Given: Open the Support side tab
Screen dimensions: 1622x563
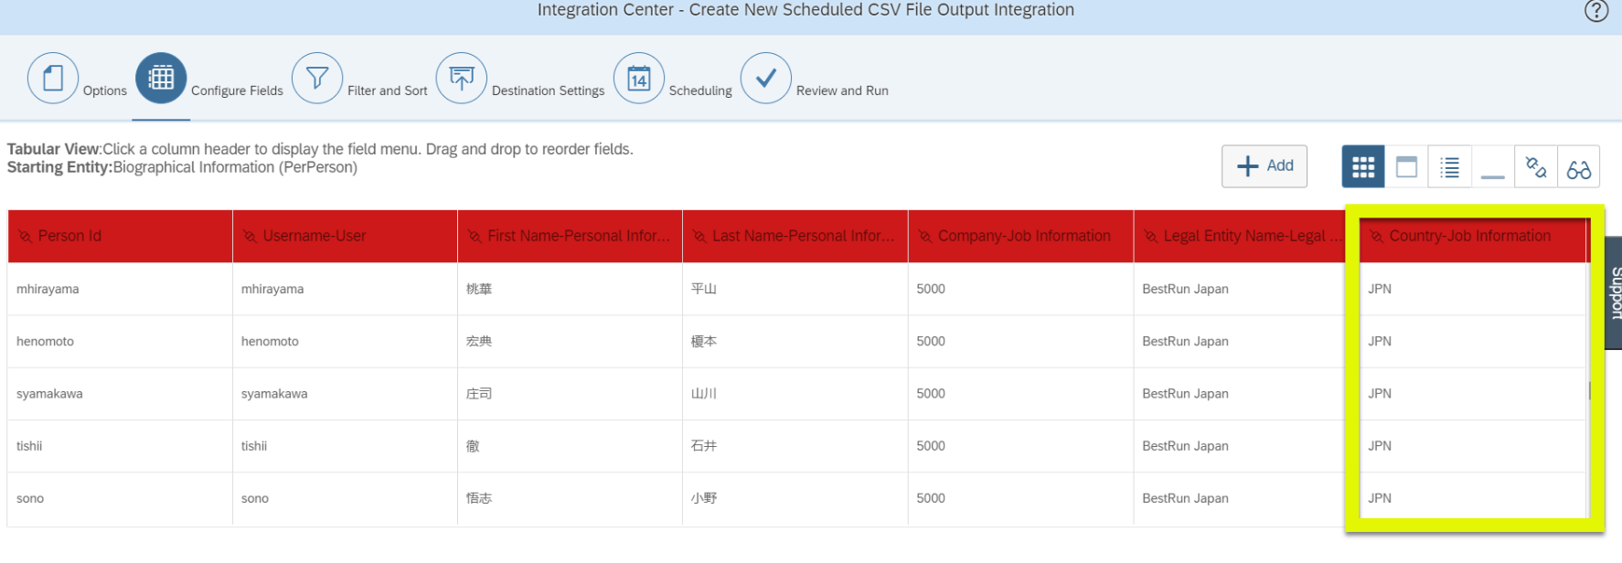Looking at the screenshot, I should pos(1614,292).
